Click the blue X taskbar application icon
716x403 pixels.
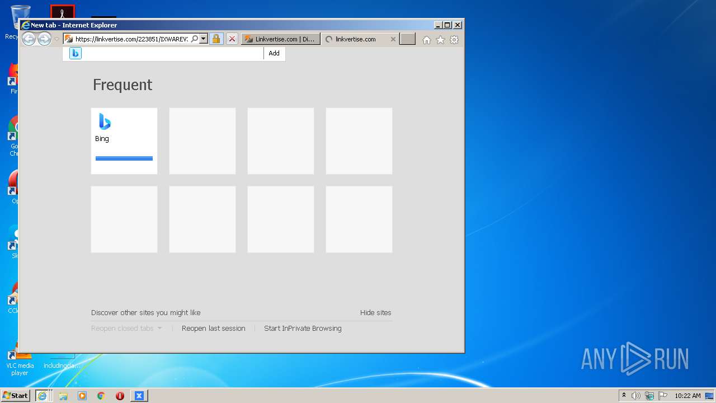(139, 396)
